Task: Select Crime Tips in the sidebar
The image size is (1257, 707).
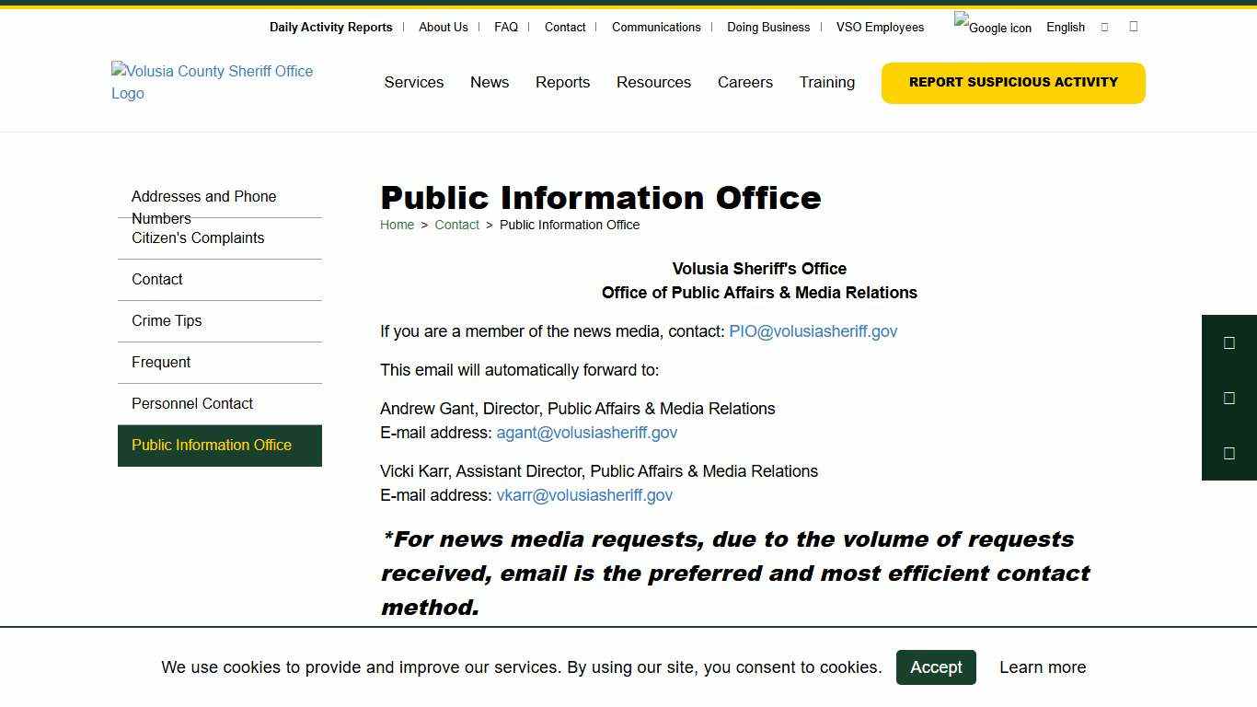Action: [167, 320]
